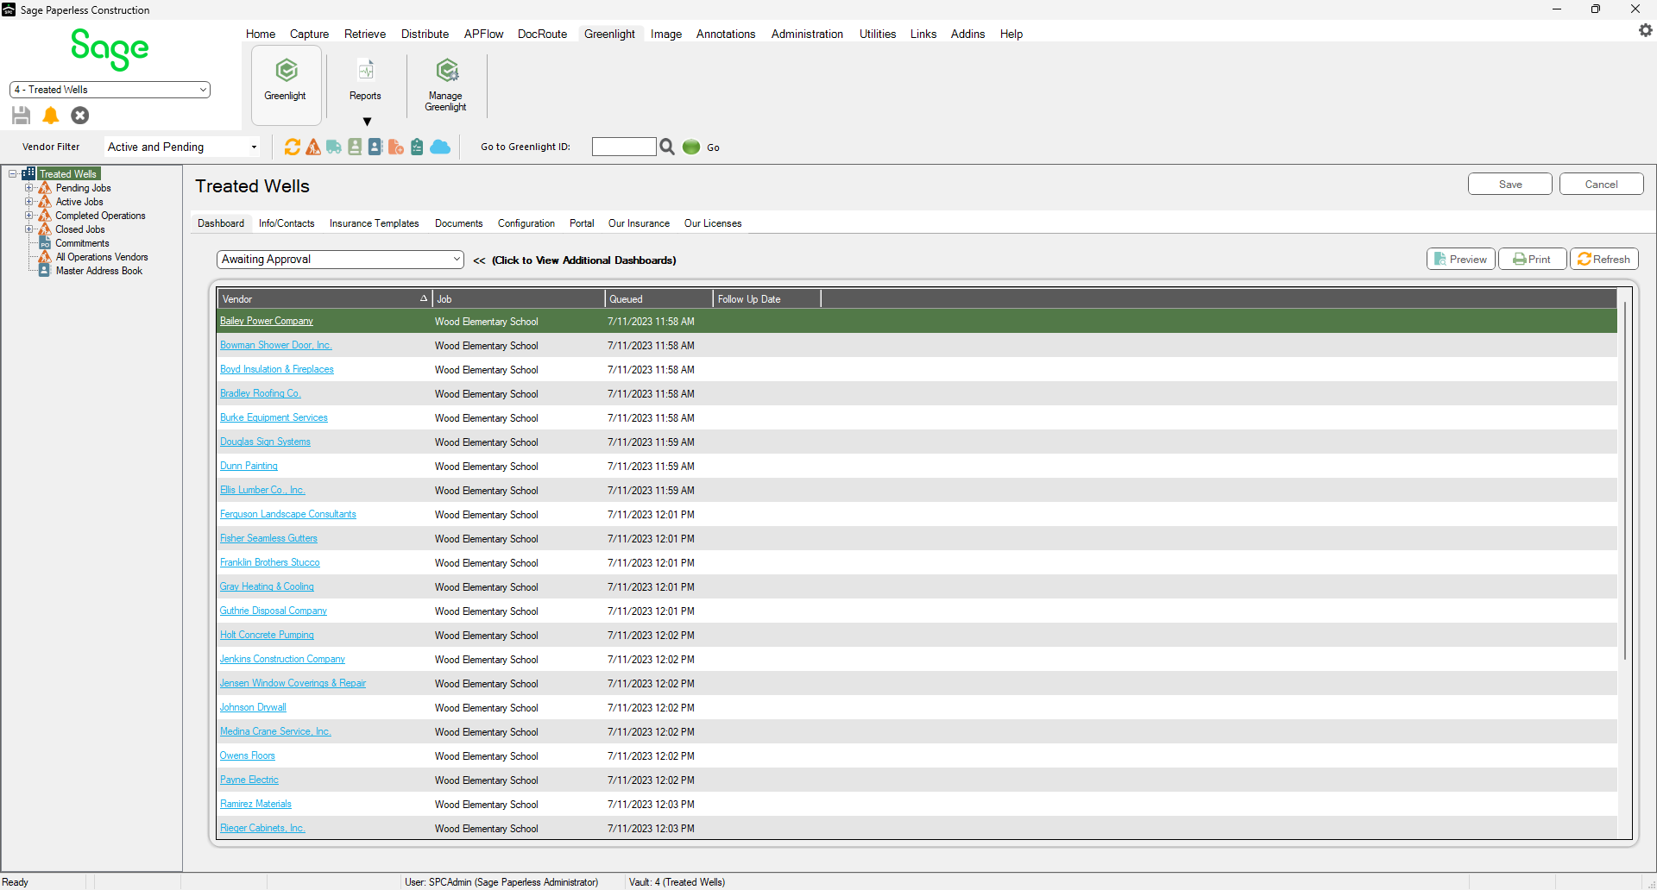Click the Job column header
The height and width of the screenshot is (890, 1657).
click(518, 299)
